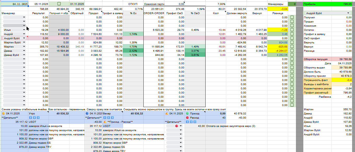Click the ORDER-ORDER column header
355x152 pixels.
(x=154, y=13)
